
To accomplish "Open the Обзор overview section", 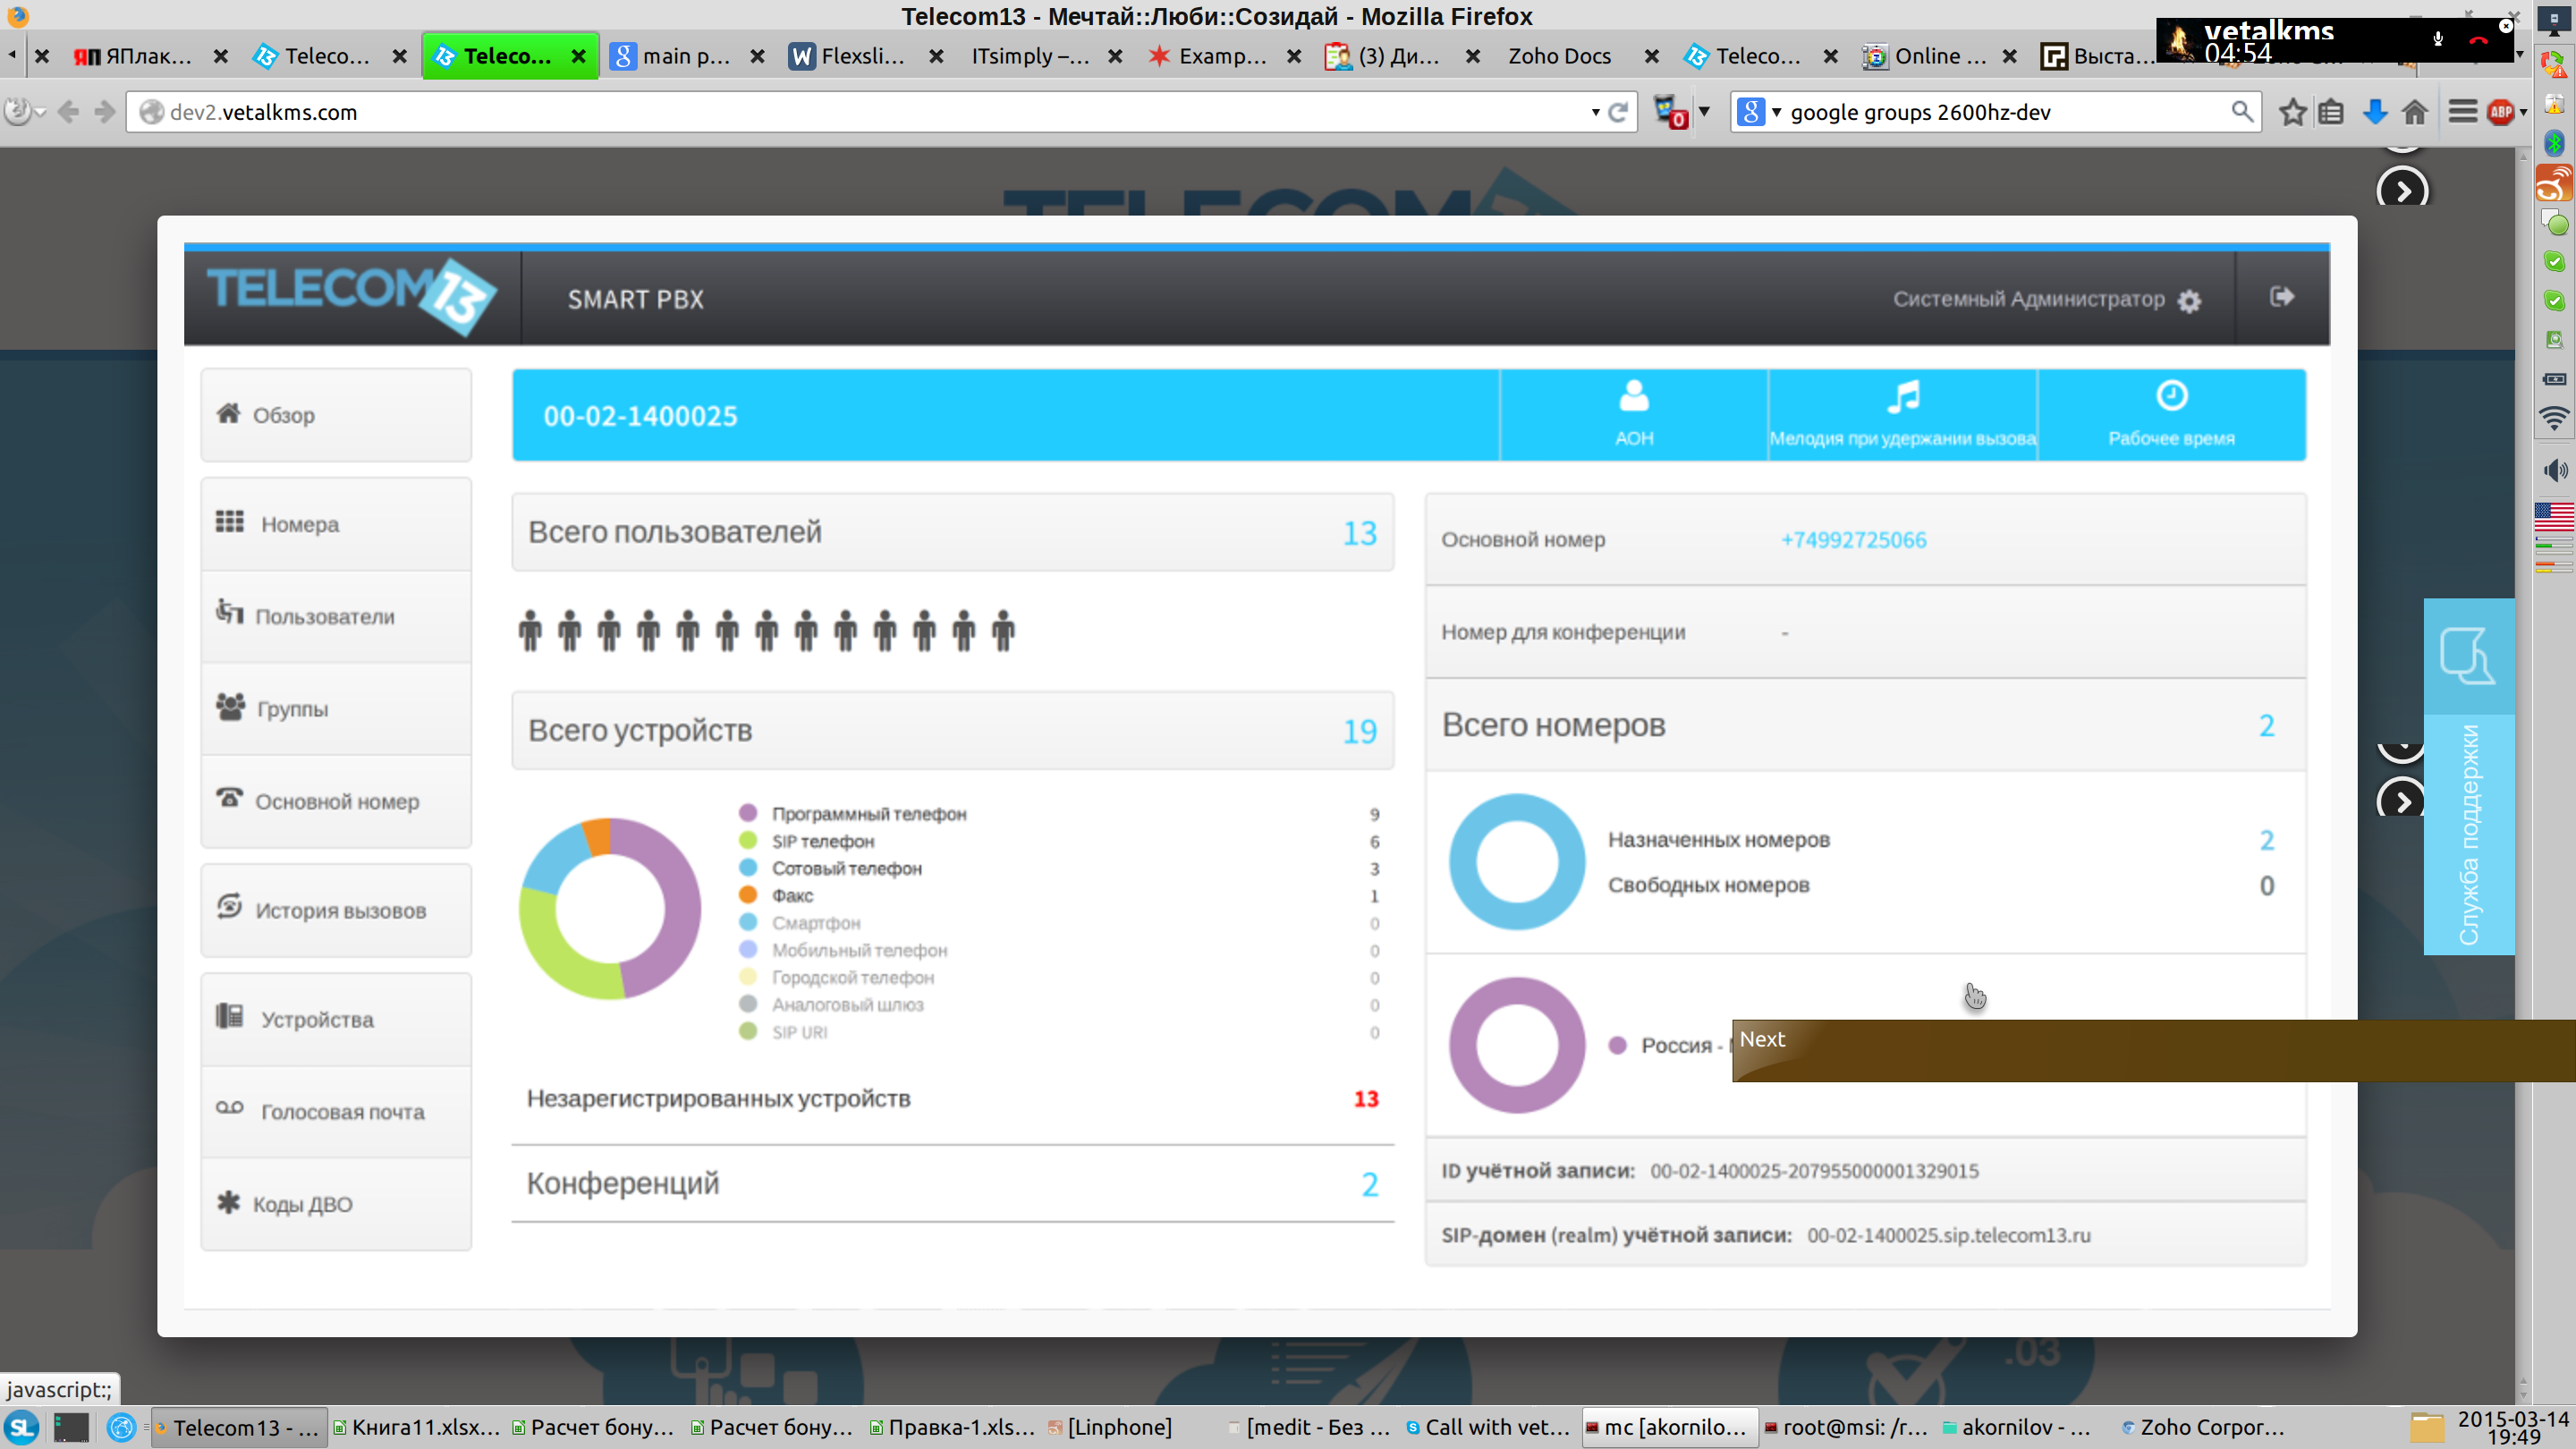I will click(x=336, y=415).
